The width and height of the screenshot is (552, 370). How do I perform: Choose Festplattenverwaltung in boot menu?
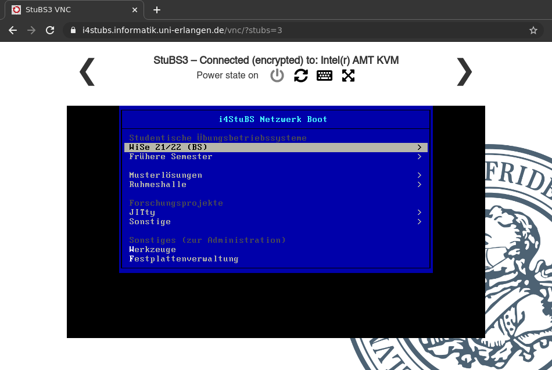(184, 259)
